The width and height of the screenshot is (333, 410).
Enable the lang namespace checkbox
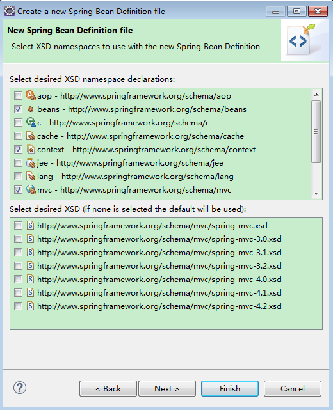18,177
